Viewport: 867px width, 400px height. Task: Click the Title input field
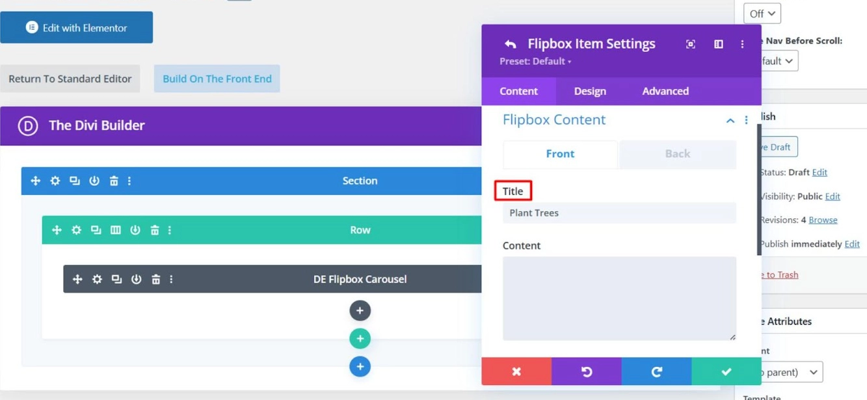pyautogui.click(x=619, y=213)
